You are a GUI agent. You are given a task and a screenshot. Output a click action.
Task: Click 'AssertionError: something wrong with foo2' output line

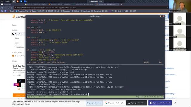coord(49,92)
